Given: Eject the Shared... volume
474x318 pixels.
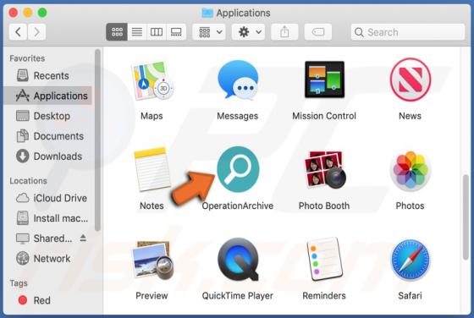Looking at the screenshot, I should [83, 238].
